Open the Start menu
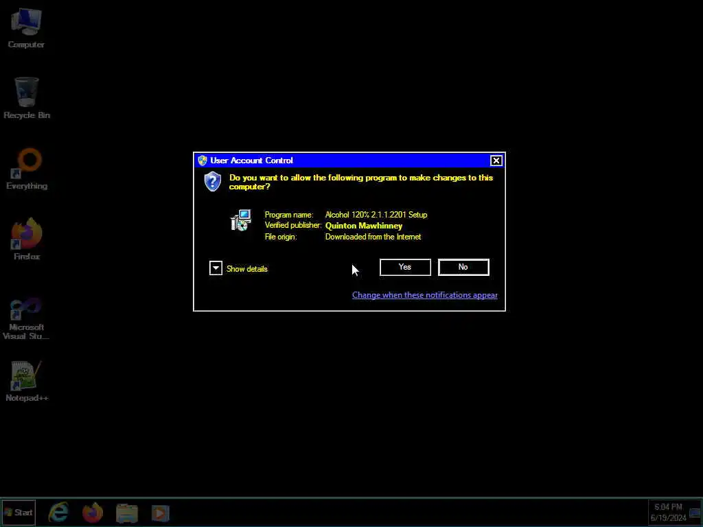703x527 pixels. 19,513
